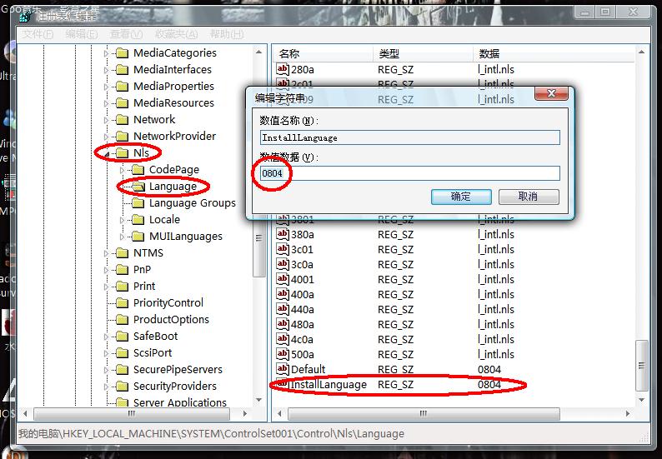The height and width of the screenshot is (459, 662).
Task: Click the open Language folder icon
Action: tap(137, 187)
